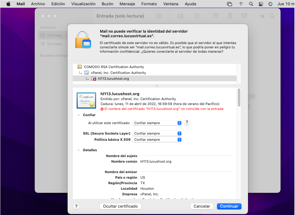Select Entrada mailbox in Mail sidebar
This screenshot has height=215, width=295.
(53, 35)
